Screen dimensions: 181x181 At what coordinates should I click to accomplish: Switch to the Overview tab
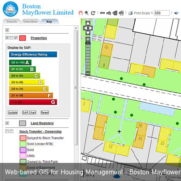[x=30, y=22]
